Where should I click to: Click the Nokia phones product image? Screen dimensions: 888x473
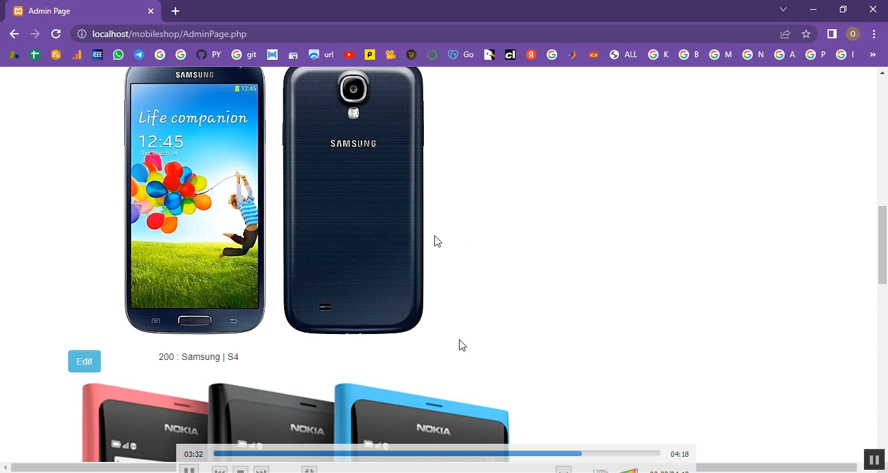[x=296, y=422]
